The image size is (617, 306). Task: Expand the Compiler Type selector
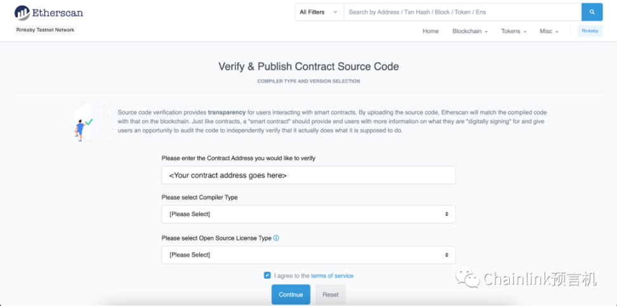pos(308,214)
